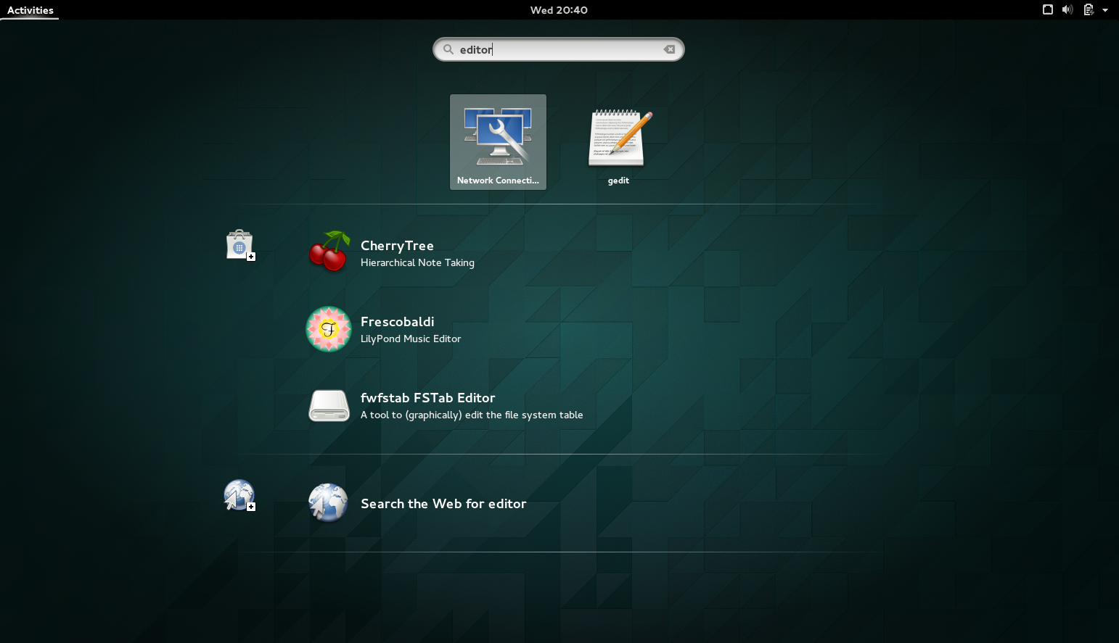Image resolution: width=1119 pixels, height=643 pixels.
Task: Click the 'gedit' label under notepad icon
Action: [618, 181]
